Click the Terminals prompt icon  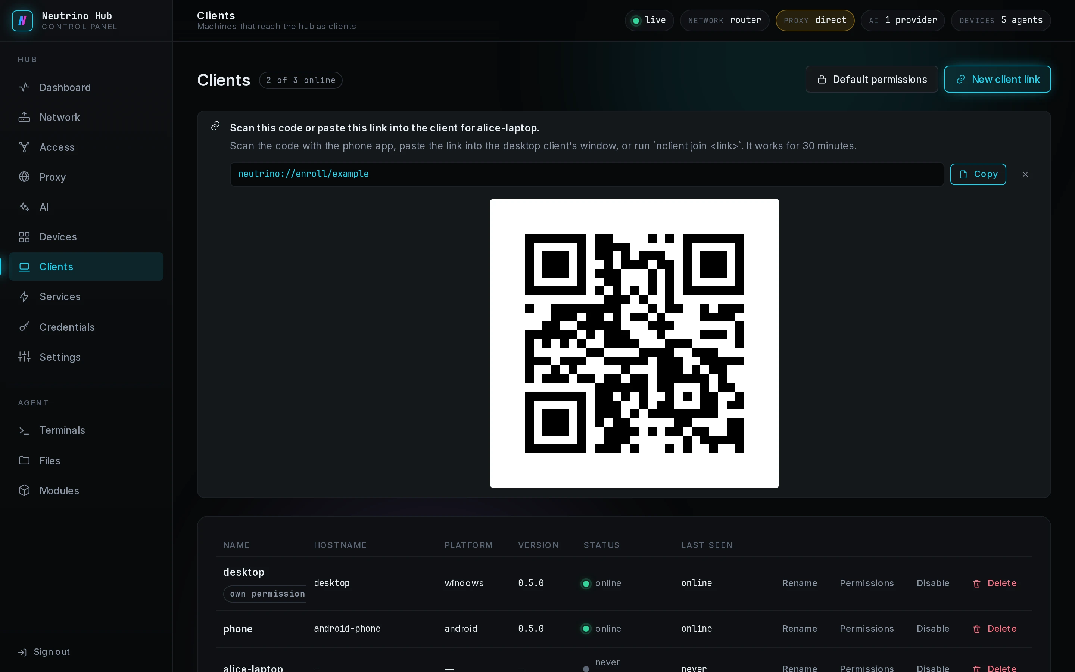[24, 430]
